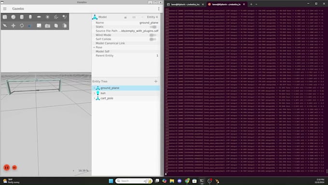Image resolution: width=328 pixels, height=185 pixels.
Task: Open Chrome from the taskbar
Action: 187,181
